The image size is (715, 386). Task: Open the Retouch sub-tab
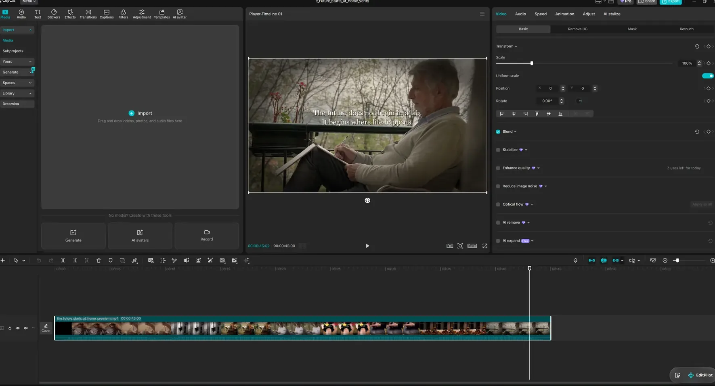click(x=686, y=29)
